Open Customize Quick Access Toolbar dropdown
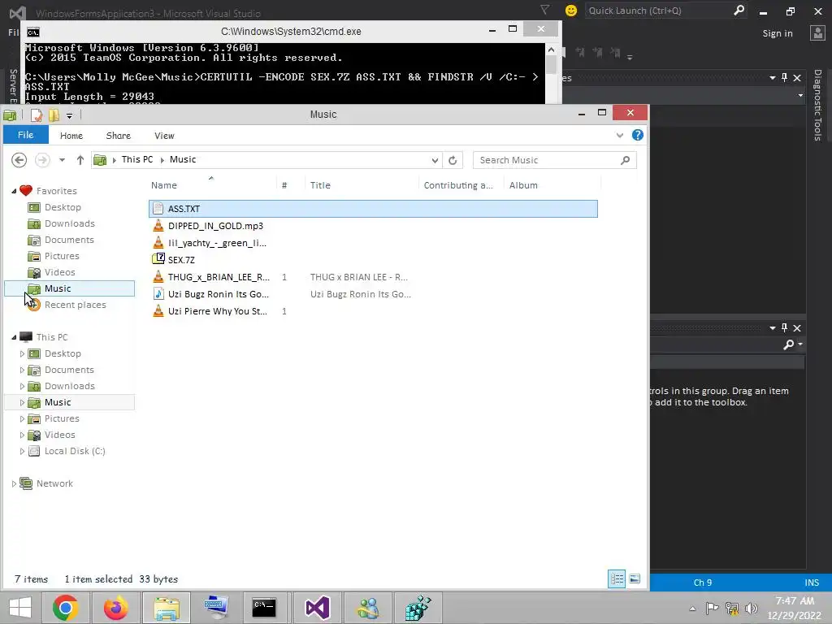The width and height of the screenshot is (832, 624). [70, 115]
